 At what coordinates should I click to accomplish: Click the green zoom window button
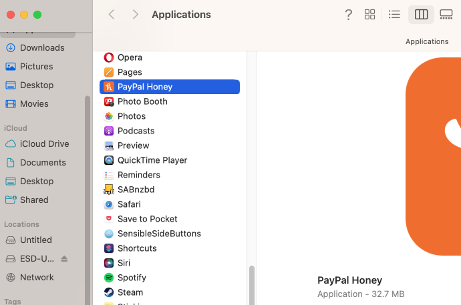37,15
